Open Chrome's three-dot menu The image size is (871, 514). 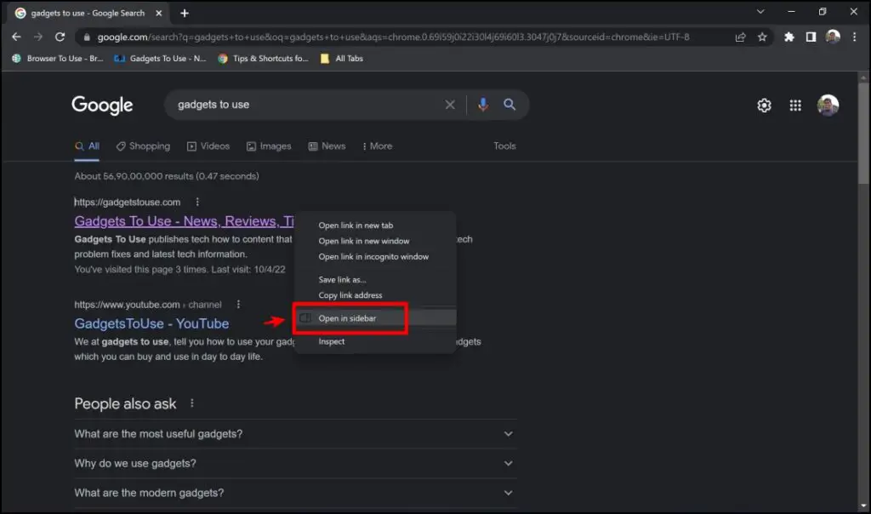(854, 37)
